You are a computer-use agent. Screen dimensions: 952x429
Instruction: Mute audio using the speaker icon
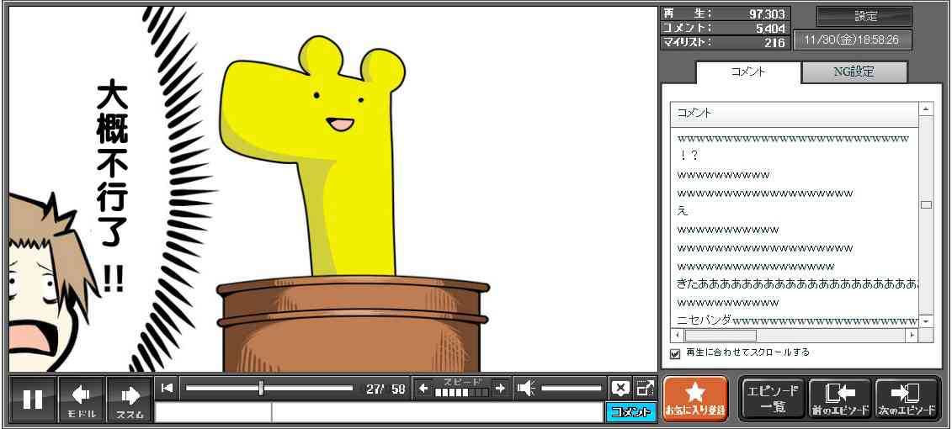(526, 388)
